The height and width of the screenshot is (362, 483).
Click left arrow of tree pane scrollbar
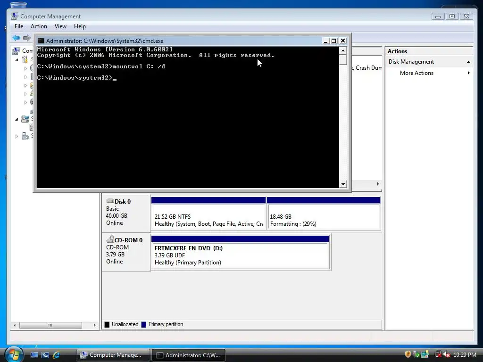point(15,325)
